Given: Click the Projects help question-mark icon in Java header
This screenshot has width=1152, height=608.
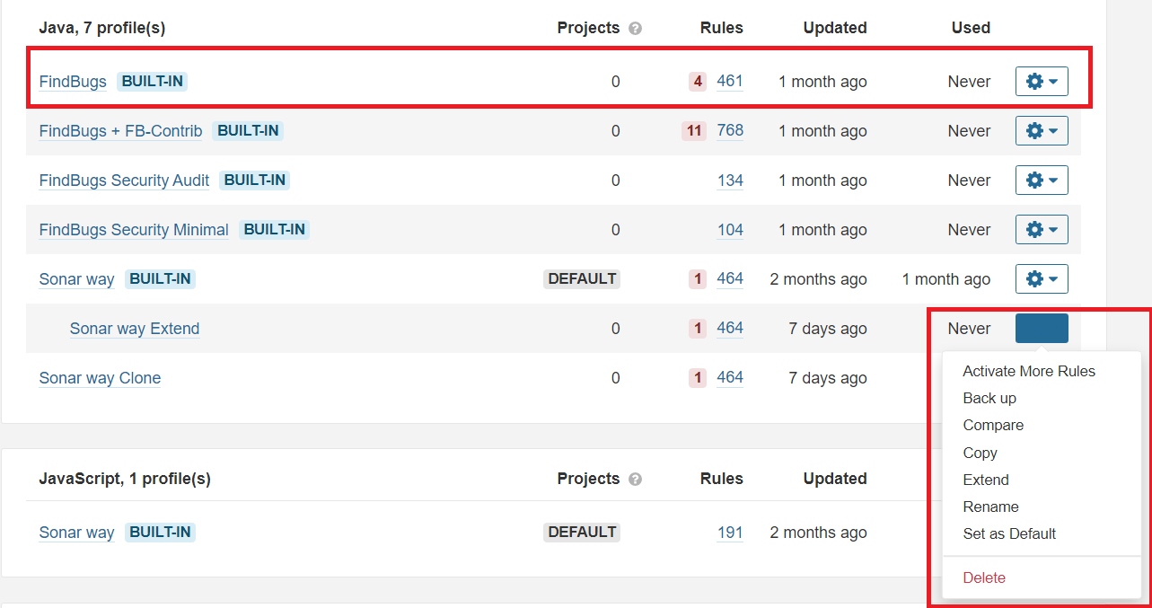Looking at the screenshot, I should (636, 29).
